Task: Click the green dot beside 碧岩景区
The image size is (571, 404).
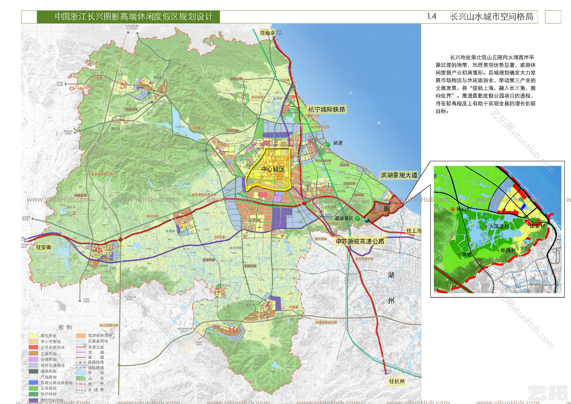Action: click(358, 218)
